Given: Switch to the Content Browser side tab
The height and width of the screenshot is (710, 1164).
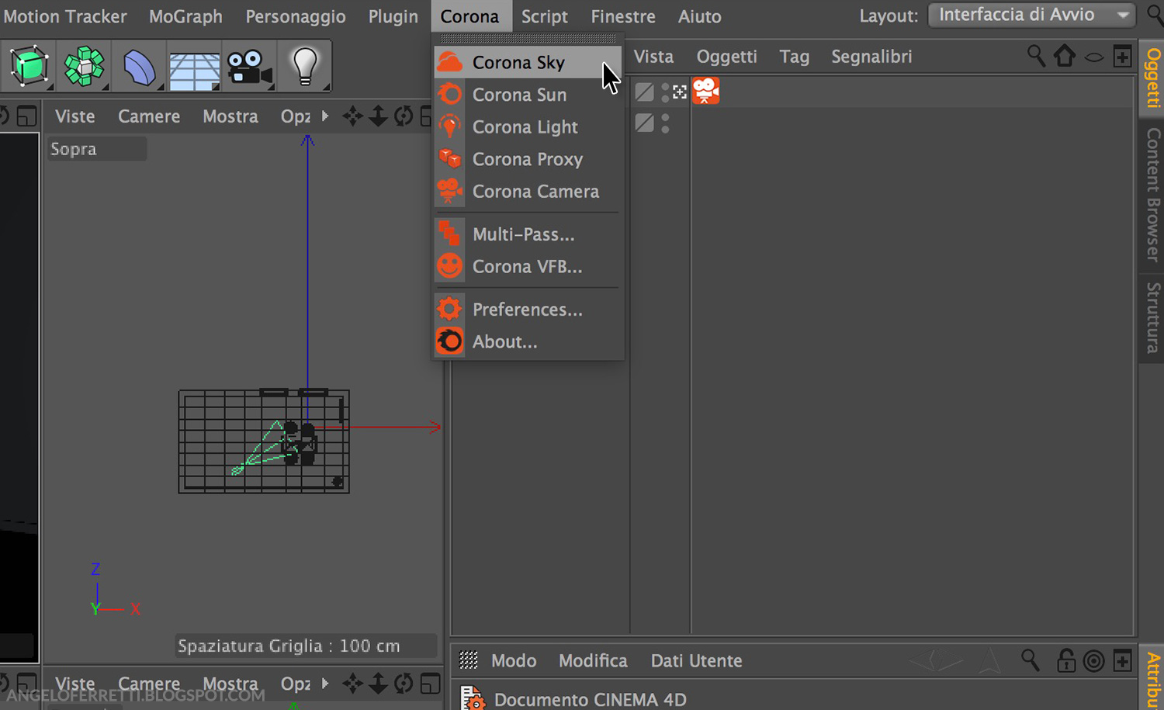Looking at the screenshot, I should coord(1152,195).
